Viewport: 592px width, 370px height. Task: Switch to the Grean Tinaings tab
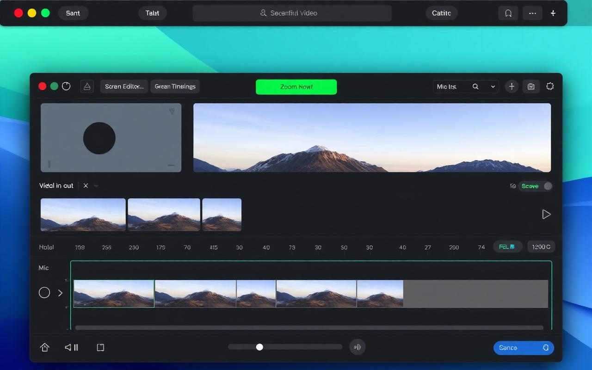coord(175,86)
